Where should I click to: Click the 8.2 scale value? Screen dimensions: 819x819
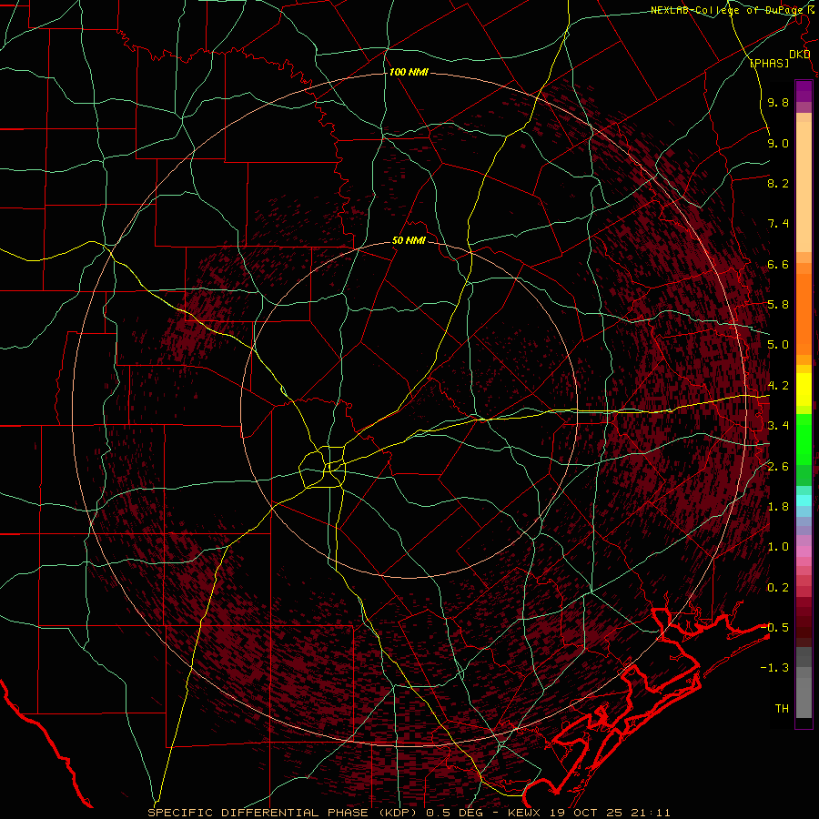click(x=778, y=183)
